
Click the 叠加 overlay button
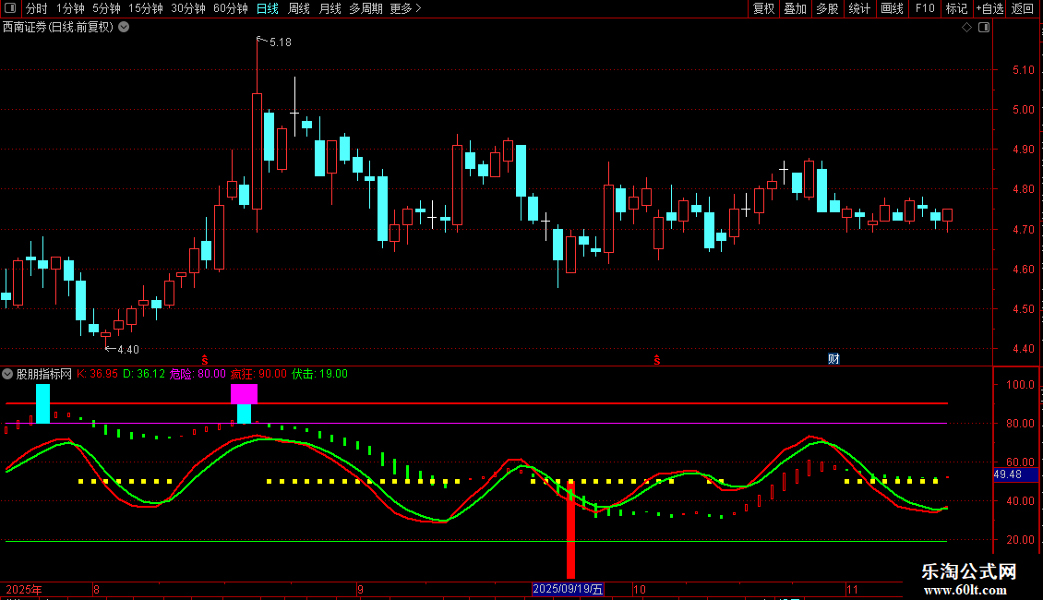[x=795, y=8]
